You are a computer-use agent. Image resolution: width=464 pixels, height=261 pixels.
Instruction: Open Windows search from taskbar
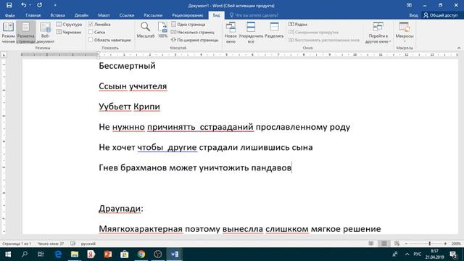25,254
